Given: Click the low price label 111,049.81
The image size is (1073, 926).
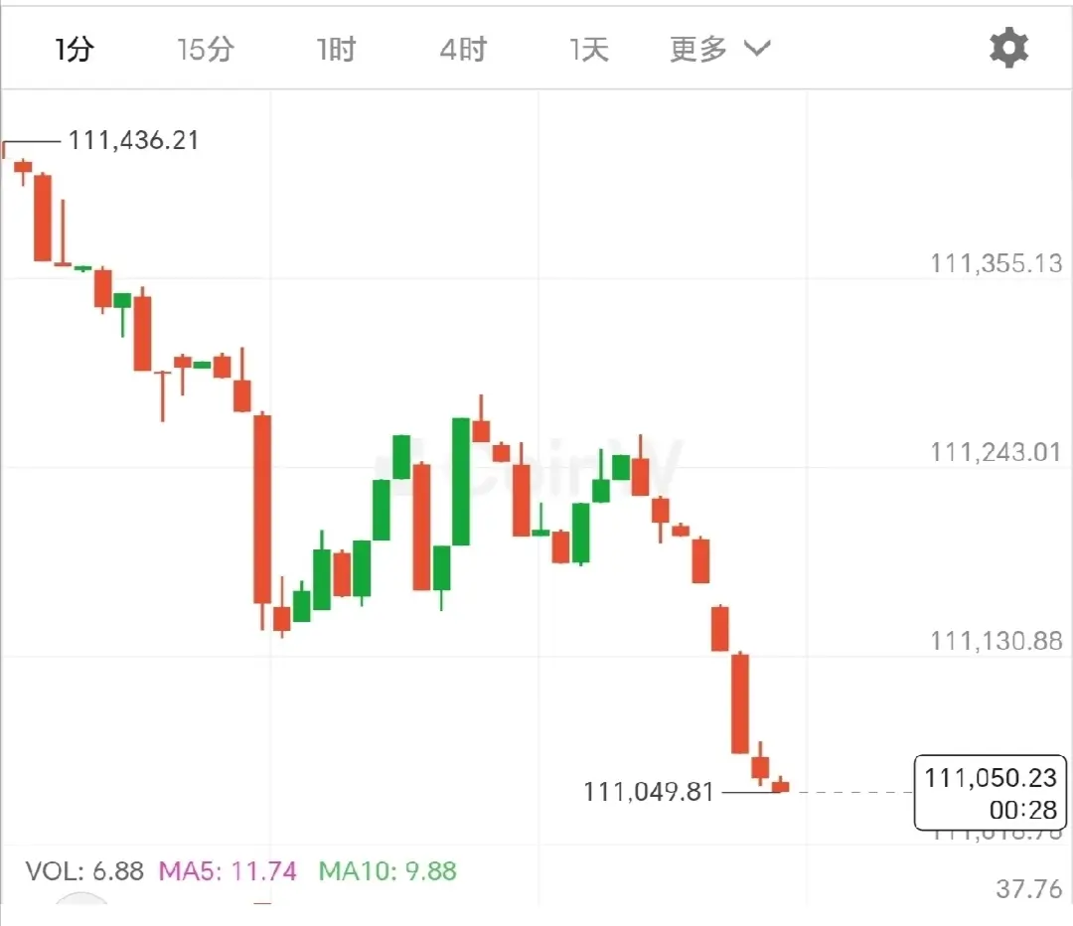Looking at the screenshot, I should click(x=649, y=792).
